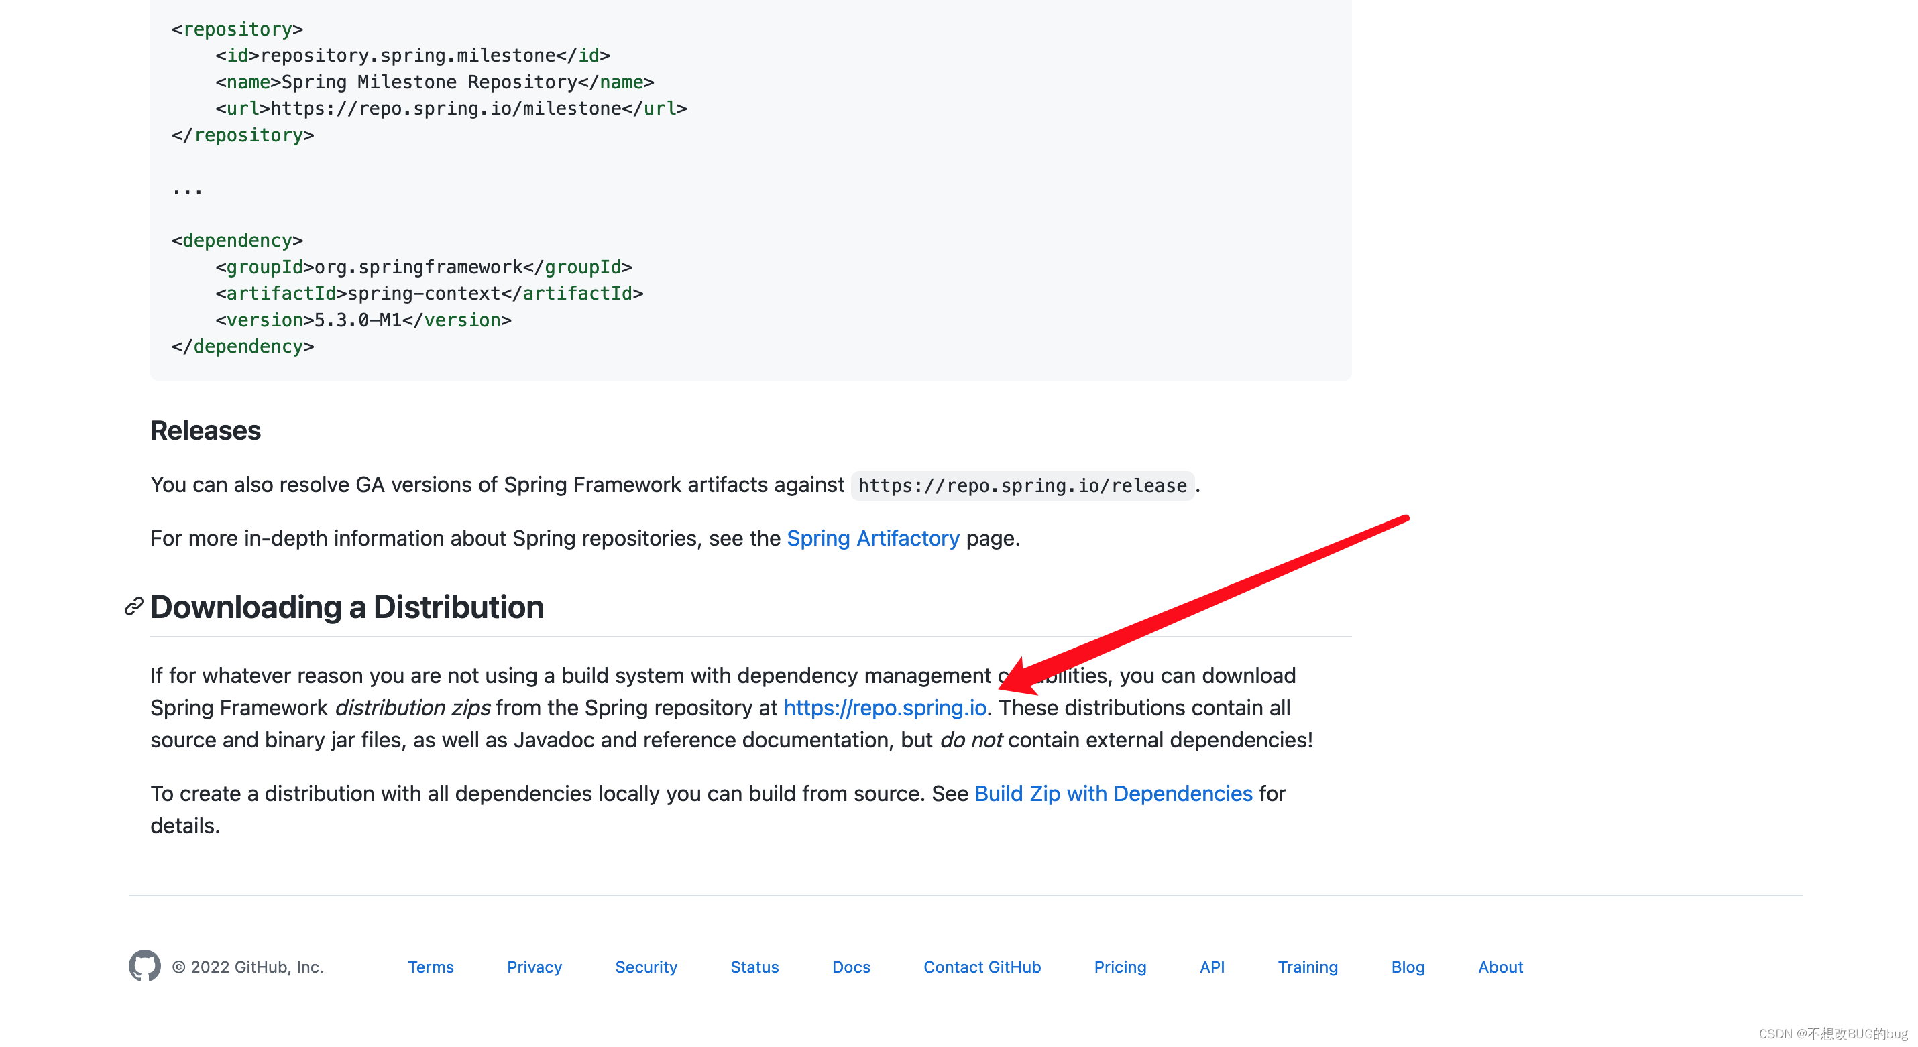Click the Contact GitHub footer link

click(981, 967)
